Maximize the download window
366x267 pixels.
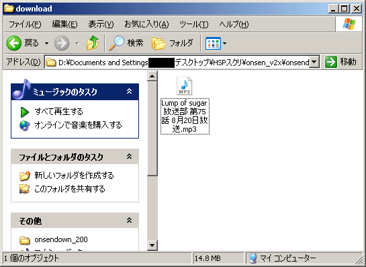(345, 9)
